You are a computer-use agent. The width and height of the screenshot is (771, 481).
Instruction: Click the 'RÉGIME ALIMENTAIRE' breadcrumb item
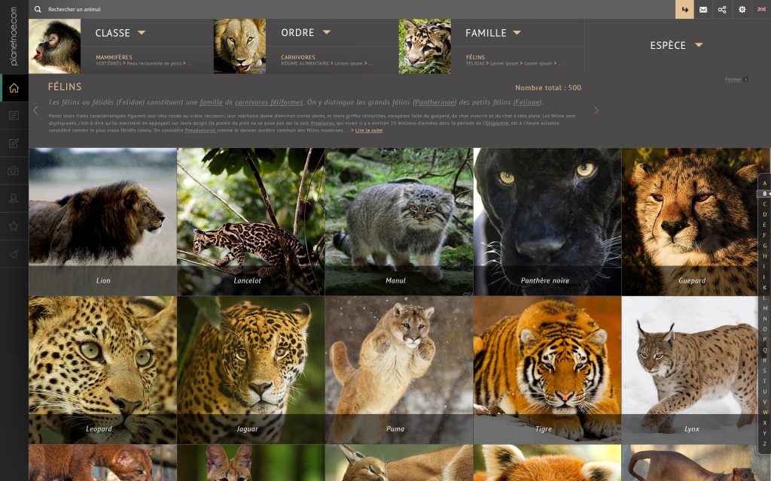305,63
